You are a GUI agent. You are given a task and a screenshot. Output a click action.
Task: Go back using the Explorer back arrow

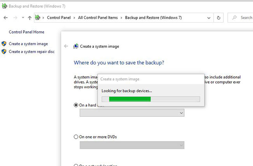point(6,17)
